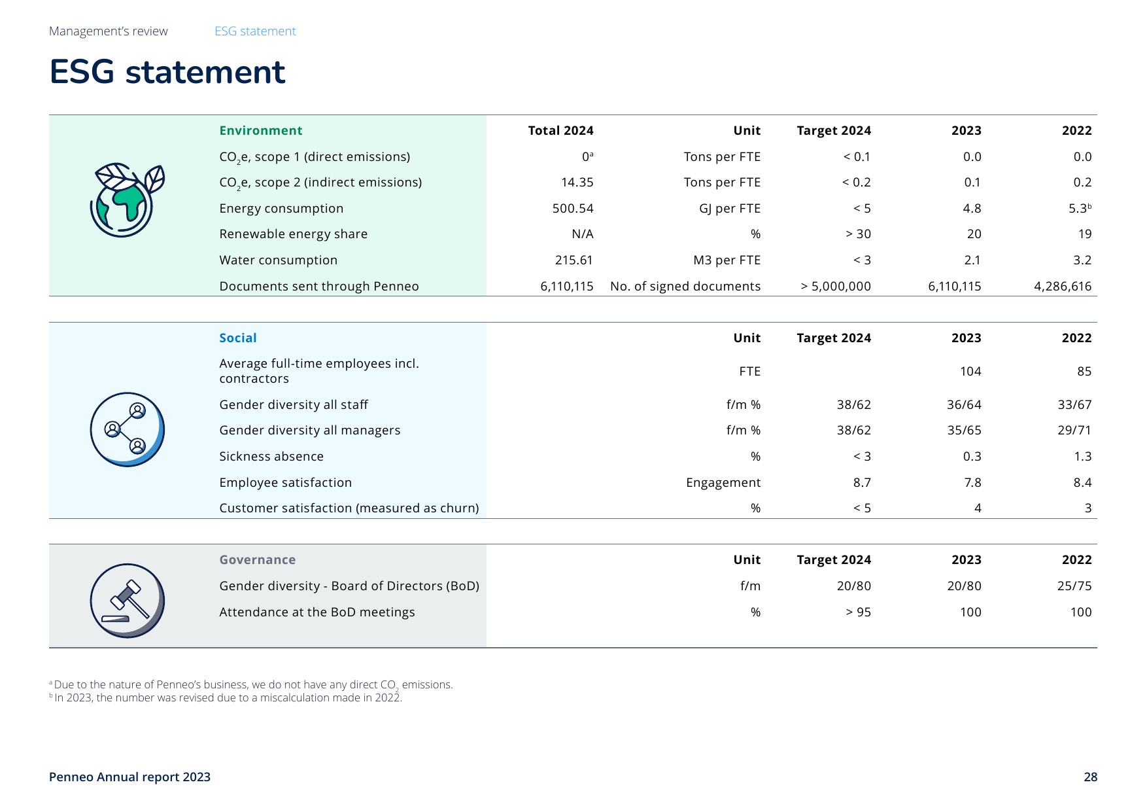Select CO2e scope 1 direct emissions label
Viewport: 1147px width, 812px height.
click(315, 157)
